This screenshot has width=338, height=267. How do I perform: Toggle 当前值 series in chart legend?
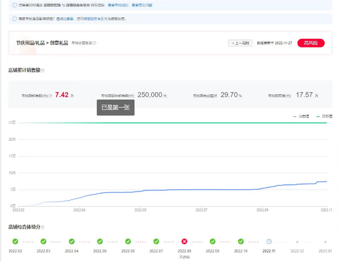301,116
